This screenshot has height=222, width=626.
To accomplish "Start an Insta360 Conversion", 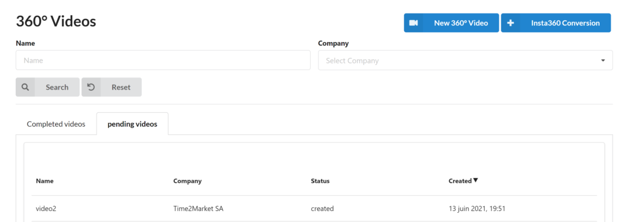I will click(x=556, y=23).
